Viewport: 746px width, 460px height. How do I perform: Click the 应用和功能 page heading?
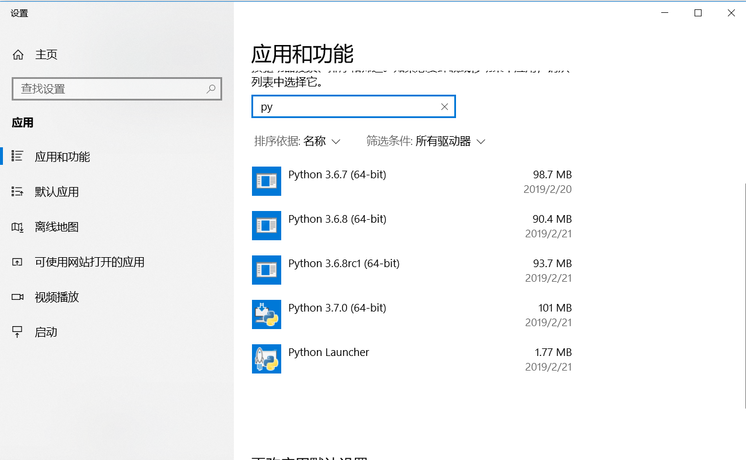(302, 54)
